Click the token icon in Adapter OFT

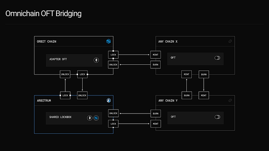click(96, 60)
